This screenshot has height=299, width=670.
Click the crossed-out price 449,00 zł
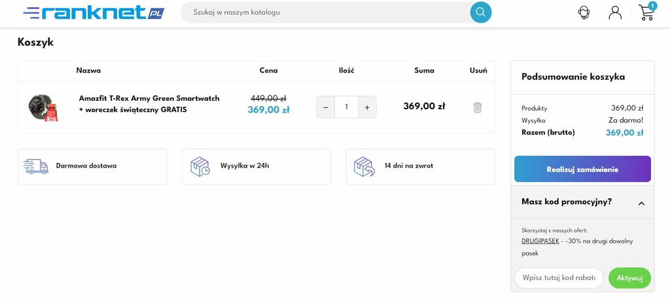point(268,98)
